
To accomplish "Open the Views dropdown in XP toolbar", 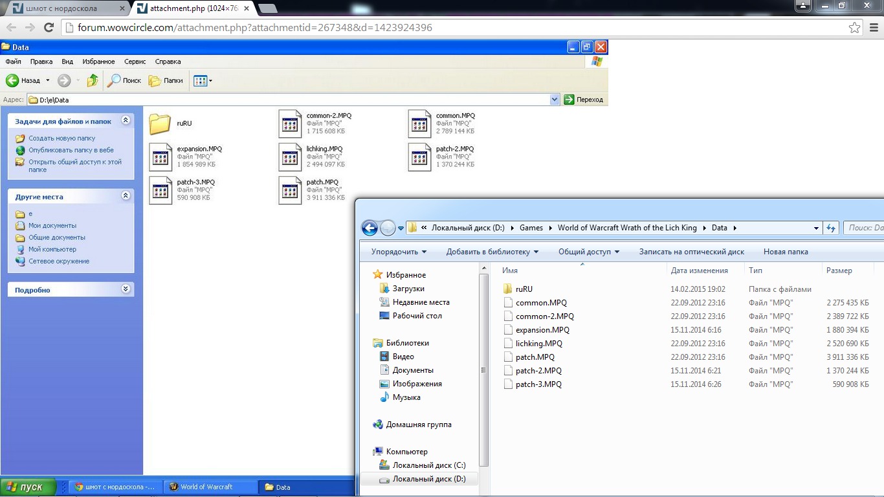I will (203, 80).
